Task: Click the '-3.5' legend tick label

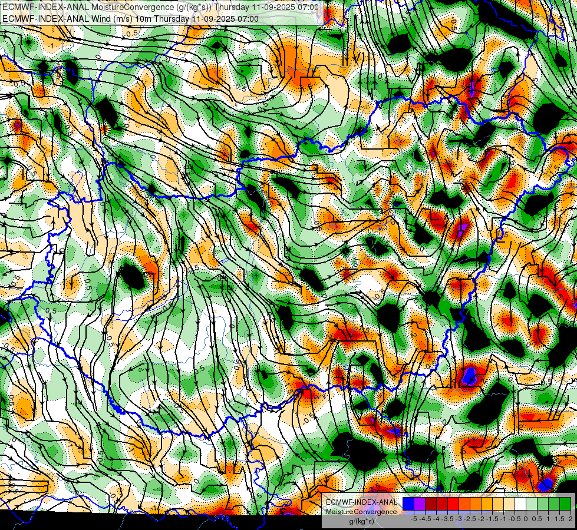Action: (x=447, y=519)
